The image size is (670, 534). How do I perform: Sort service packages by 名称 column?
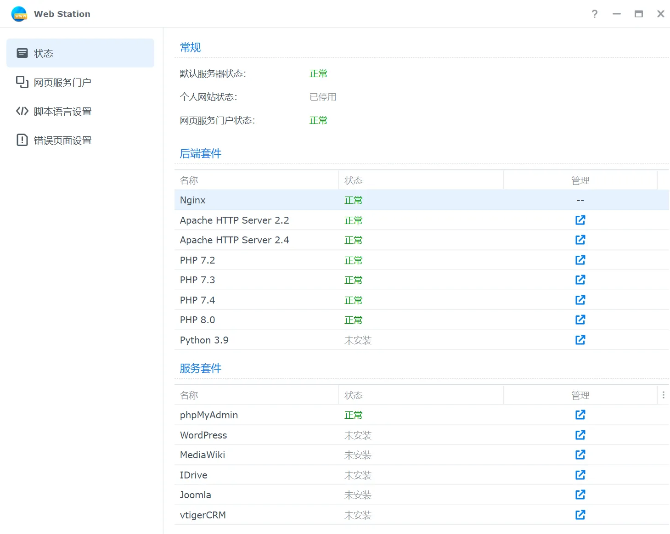point(256,395)
